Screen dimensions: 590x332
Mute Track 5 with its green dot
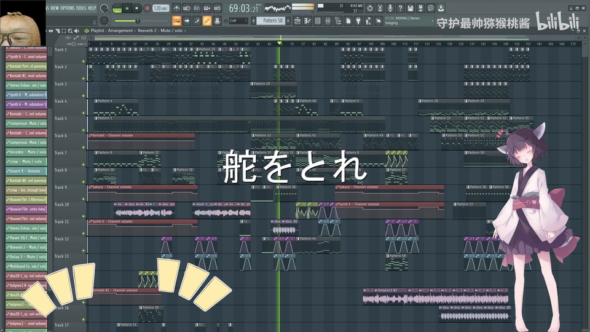point(84,130)
